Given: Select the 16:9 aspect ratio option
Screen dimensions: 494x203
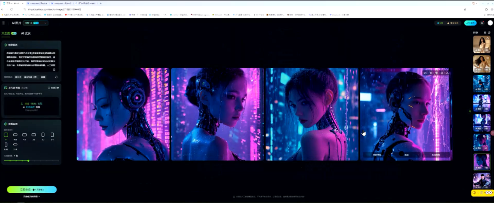Looking at the screenshot, I should point(15,135).
